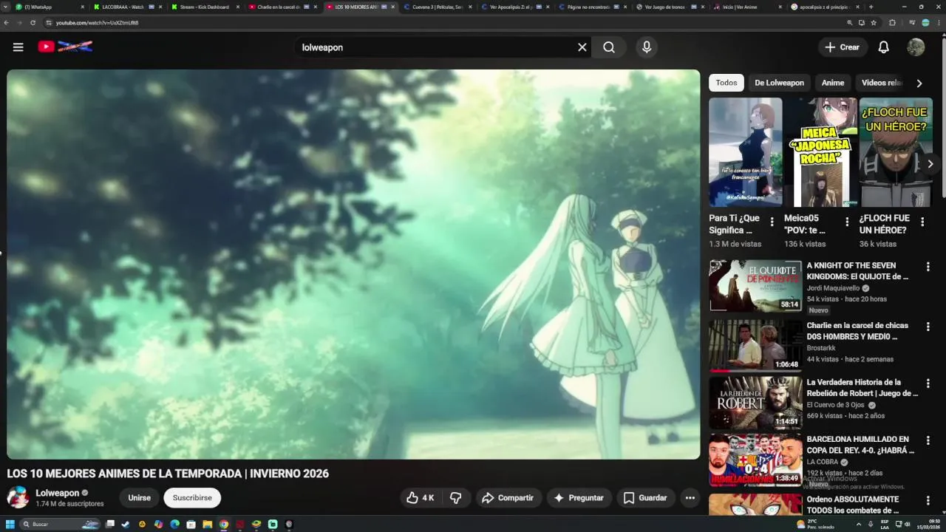Clear the search box text
Image resolution: width=946 pixels, height=532 pixels.
coord(582,47)
